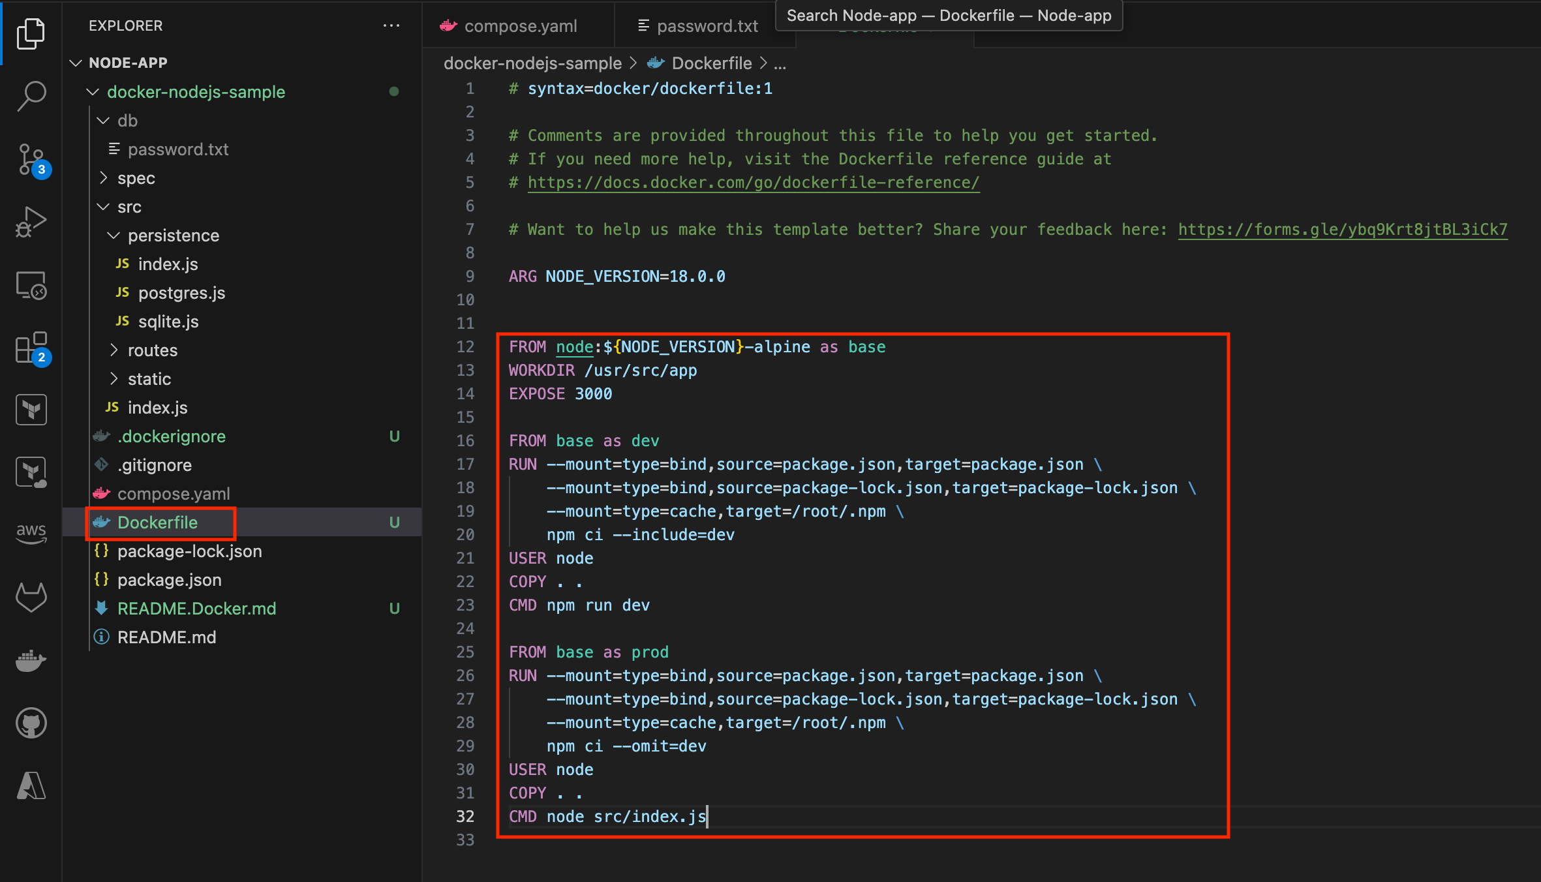This screenshot has height=882, width=1541.
Task: Click the JS icon next to postgres.js
Action: pyautogui.click(x=122, y=292)
